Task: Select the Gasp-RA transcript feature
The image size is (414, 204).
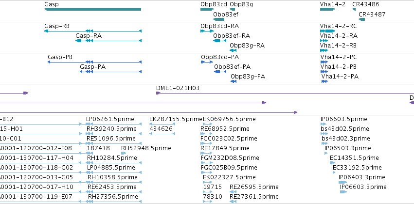Action: [x=108, y=41]
